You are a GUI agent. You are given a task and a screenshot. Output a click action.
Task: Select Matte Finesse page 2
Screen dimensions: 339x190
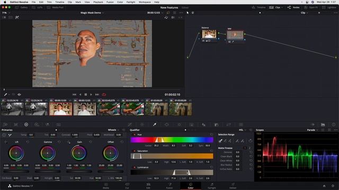click(x=249, y=148)
